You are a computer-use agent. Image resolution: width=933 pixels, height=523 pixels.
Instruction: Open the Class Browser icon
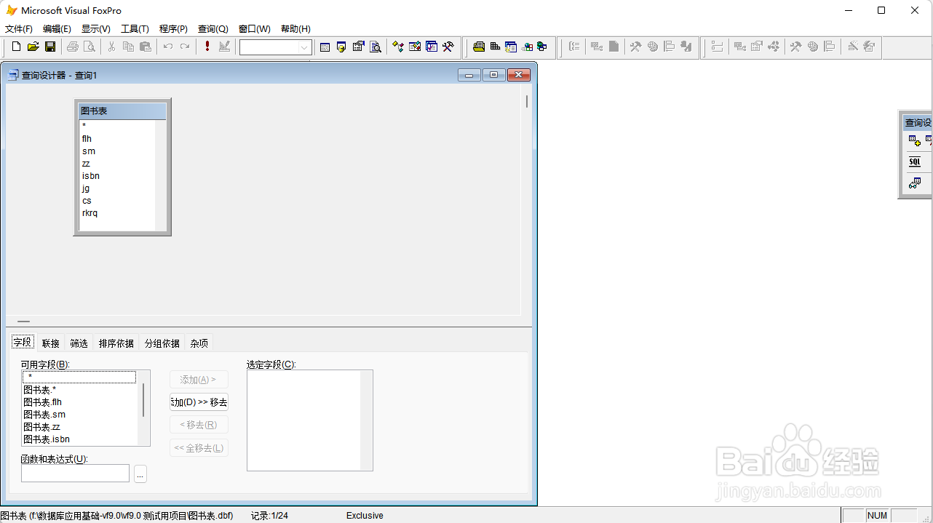(x=397, y=47)
